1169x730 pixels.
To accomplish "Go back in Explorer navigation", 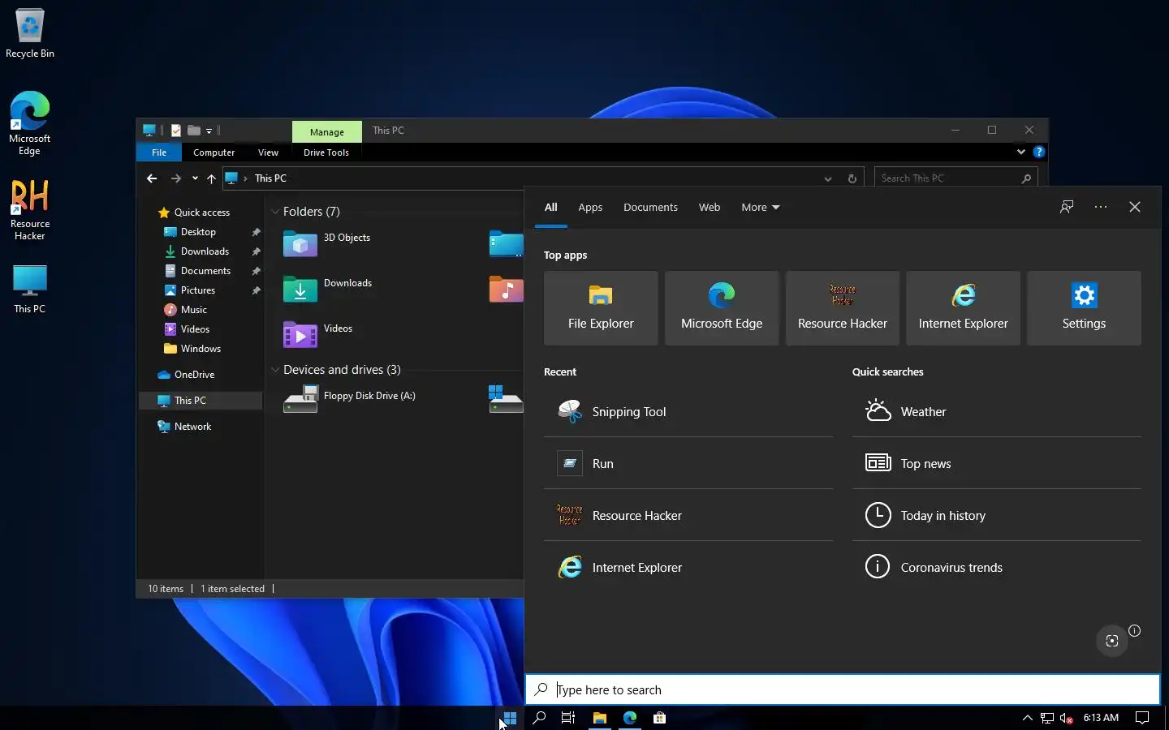I will (152, 178).
